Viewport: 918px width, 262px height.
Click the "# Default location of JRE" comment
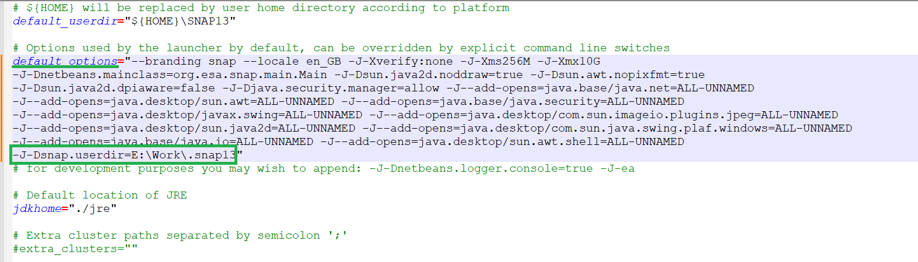100,195
